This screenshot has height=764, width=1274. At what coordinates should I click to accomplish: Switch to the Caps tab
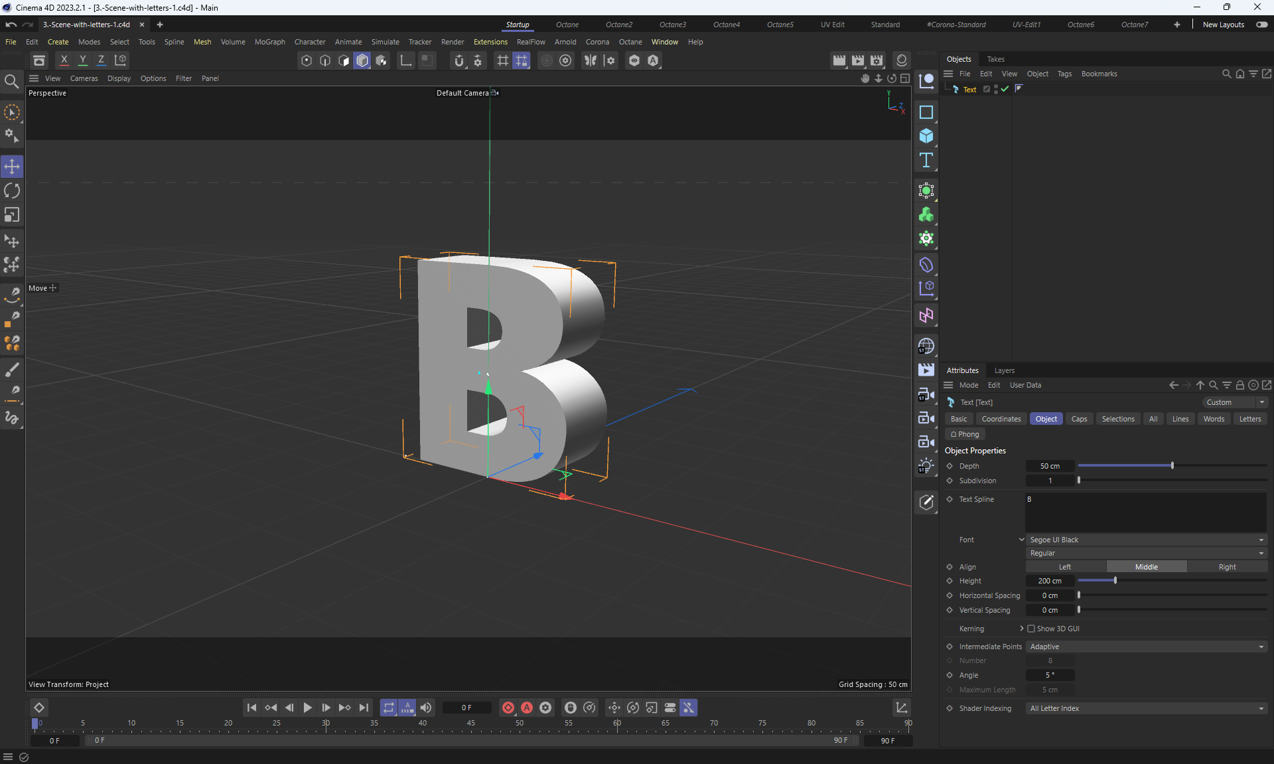(x=1079, y=419)
